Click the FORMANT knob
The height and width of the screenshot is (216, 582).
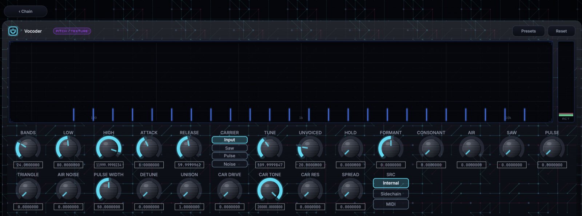391,148
